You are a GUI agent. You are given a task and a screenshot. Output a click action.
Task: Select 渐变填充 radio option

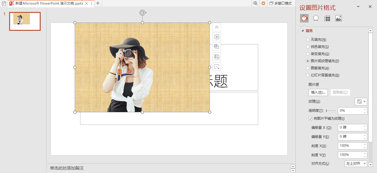click(x=308, y=54)
